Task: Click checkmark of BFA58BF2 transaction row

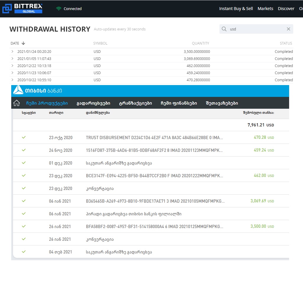Action: [x=24, y=226]
